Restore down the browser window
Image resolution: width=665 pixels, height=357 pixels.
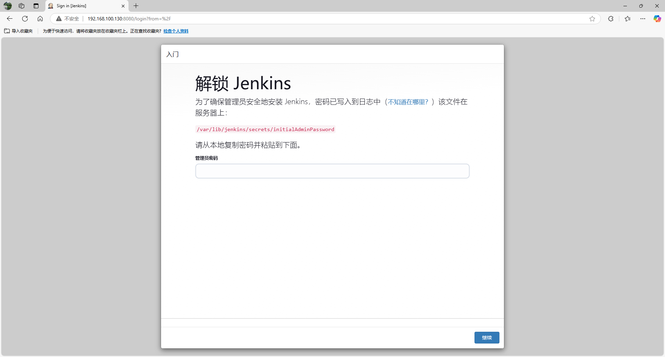(641, 6)
